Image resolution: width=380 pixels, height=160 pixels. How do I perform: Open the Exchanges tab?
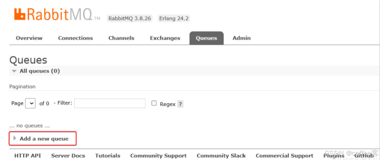tap(165, 38)
